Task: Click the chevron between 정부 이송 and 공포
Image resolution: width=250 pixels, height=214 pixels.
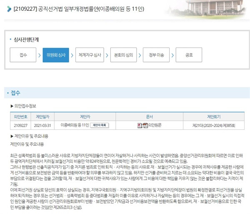Action: [172, 55]
